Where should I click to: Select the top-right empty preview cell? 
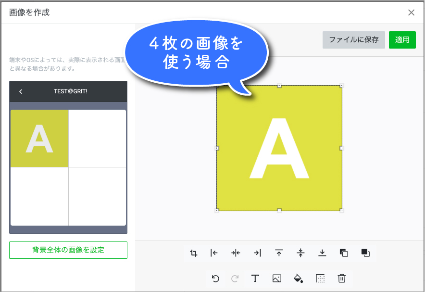pyautogui.click(x=97, y=139)
